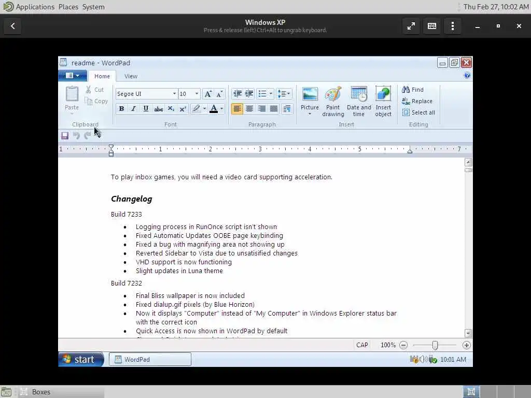Open the Applications menu
Screen dimensions: 531x398
(35, 7)
